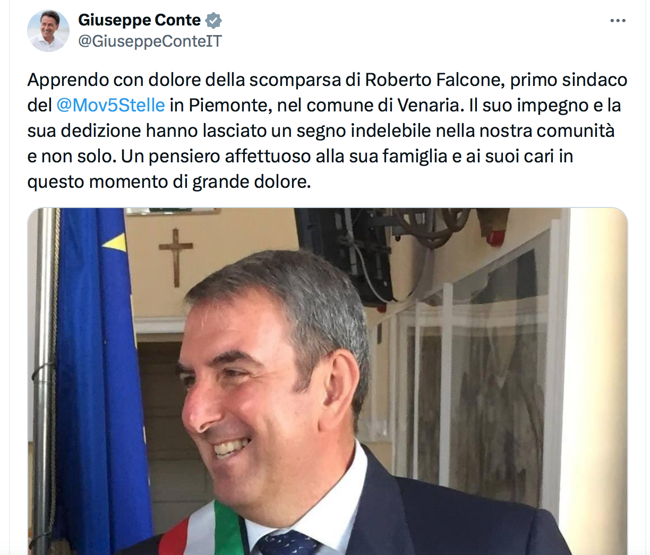The width and height of the screenshot is (650, 555).
Task: Expand the attached tweet photo
Action: pyautogui.click(x=328, y=381)
